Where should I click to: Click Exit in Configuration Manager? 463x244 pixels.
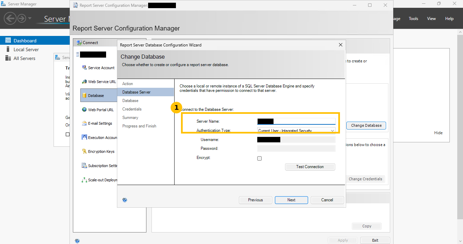[x=375, y=240]
